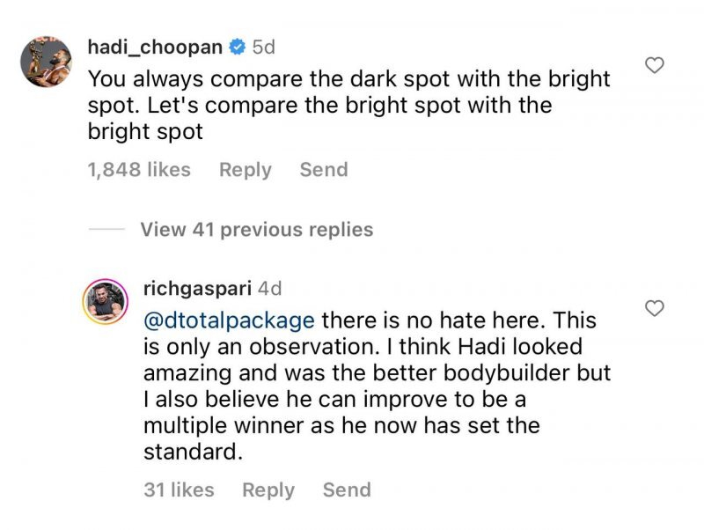Click richgaspari's observation comment text
The image size is (704, 530).
pyautogui.click(x=377, y=387)
